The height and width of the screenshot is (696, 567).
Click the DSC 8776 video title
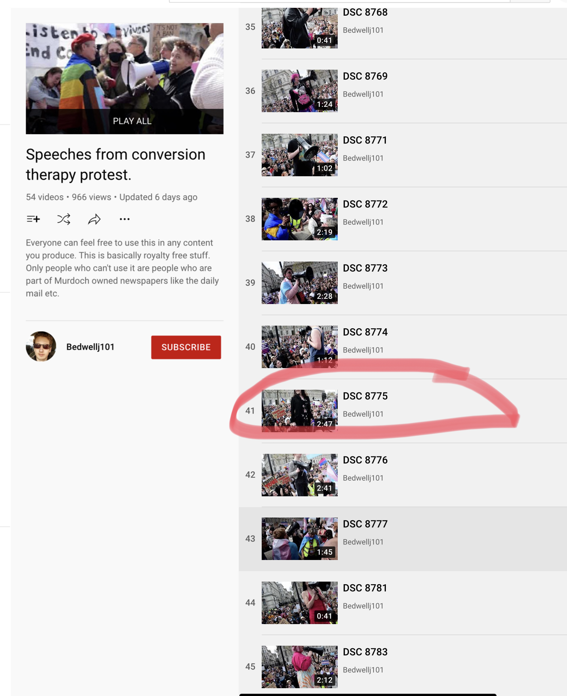[365, 460]
